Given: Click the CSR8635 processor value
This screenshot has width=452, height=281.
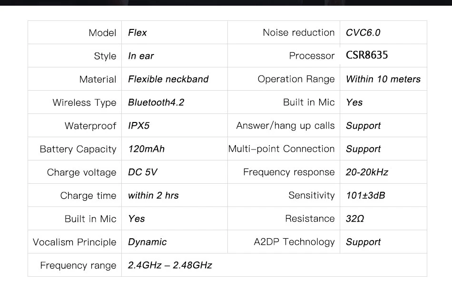Looking at the screenshot, I should pos(367,55).
